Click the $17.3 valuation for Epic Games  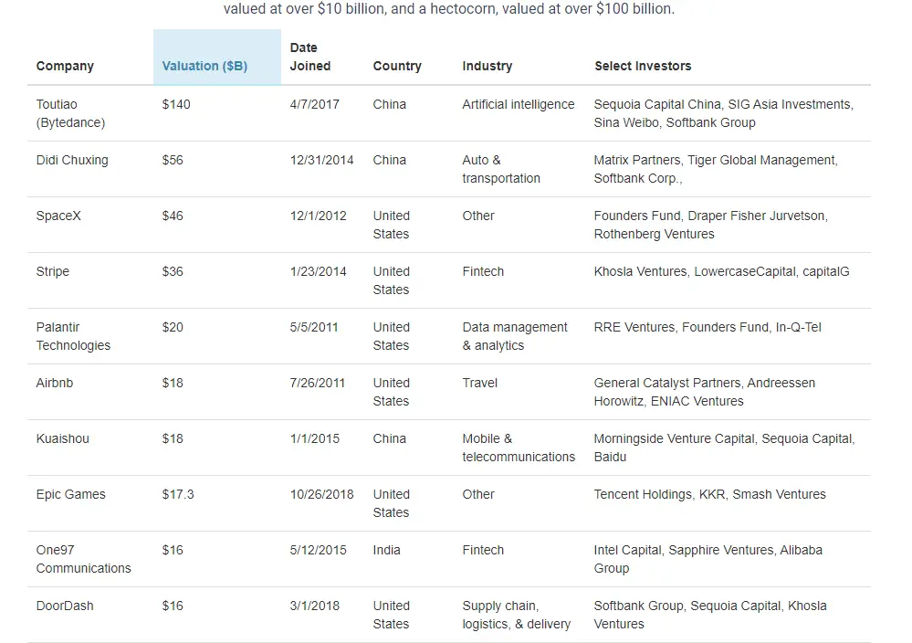pyautogui.click(x=178, y=495)
